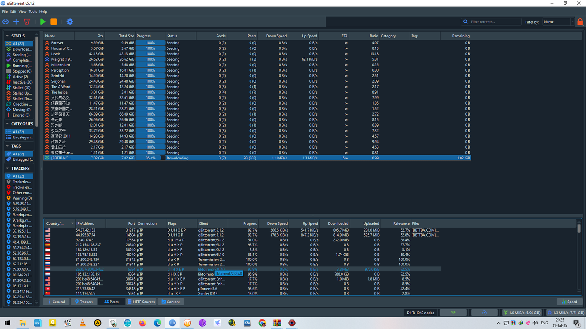Click the red lock UI icon

[x=580, y=21]
